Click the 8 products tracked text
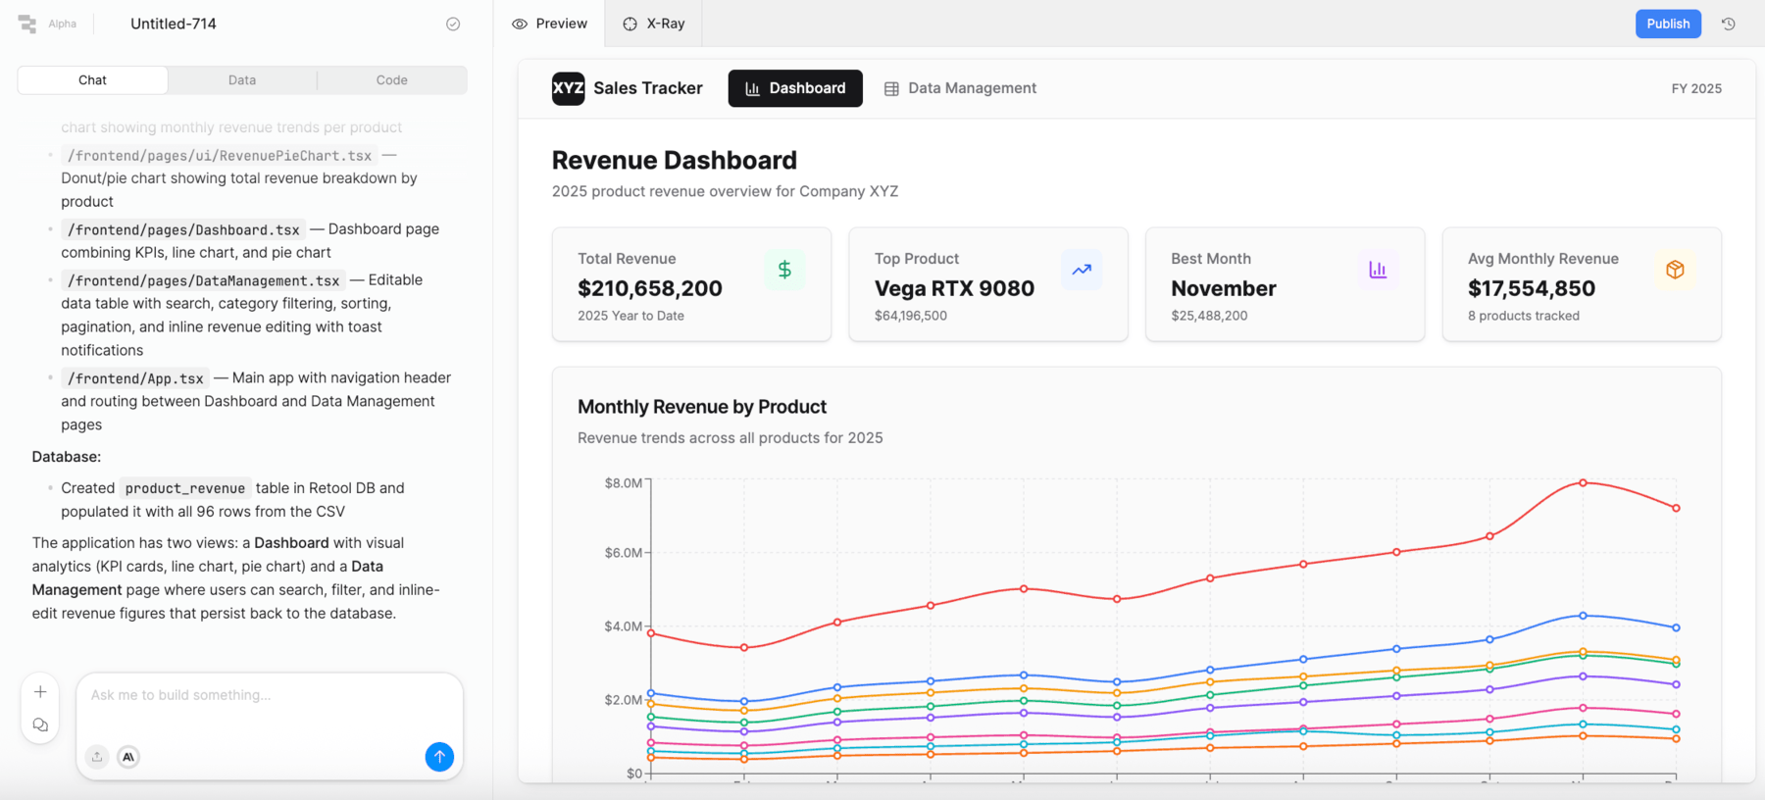1765x800 pixels. (1524, 316)
